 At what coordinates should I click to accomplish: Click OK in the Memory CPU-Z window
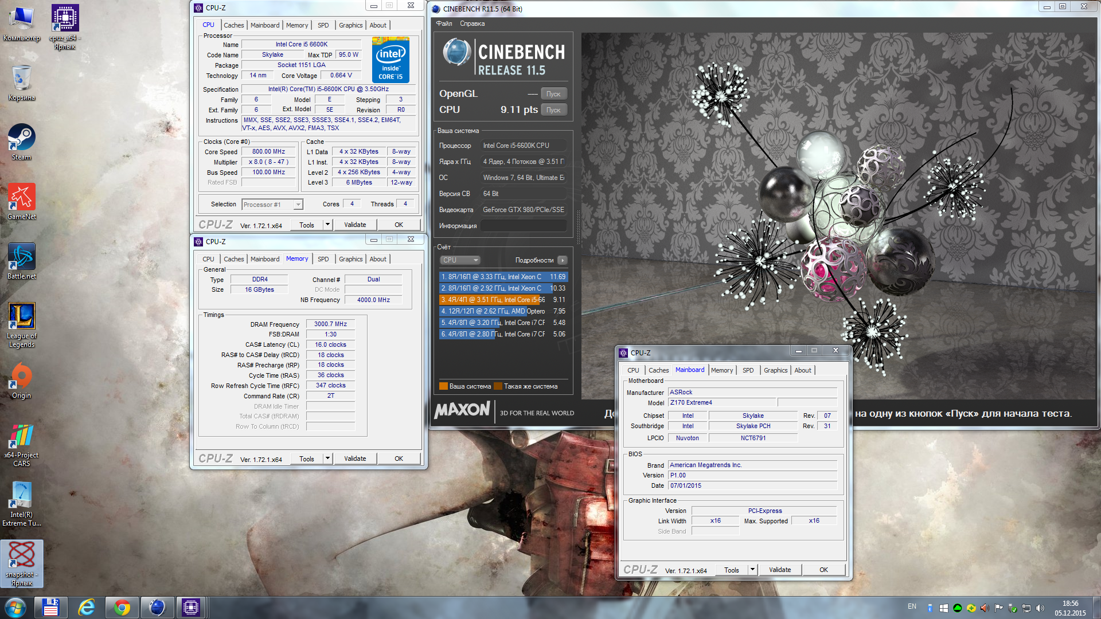coord(399,459)
